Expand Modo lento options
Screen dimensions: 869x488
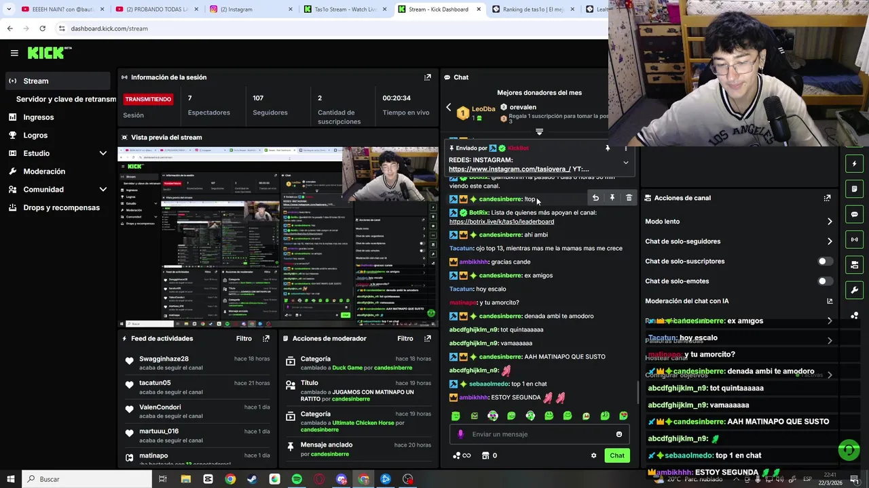pyautogui.click(x=830, y=222)
